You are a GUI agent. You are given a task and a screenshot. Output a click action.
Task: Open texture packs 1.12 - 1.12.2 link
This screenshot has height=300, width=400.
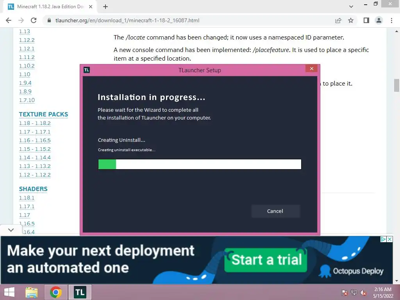point(35,175)
